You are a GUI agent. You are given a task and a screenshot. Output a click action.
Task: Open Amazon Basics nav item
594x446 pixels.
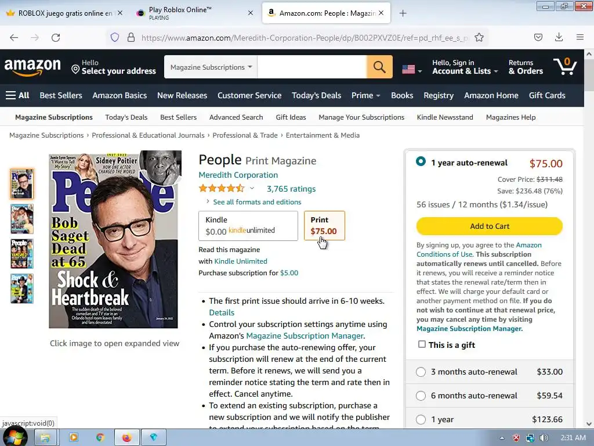(x=119, y=95)
